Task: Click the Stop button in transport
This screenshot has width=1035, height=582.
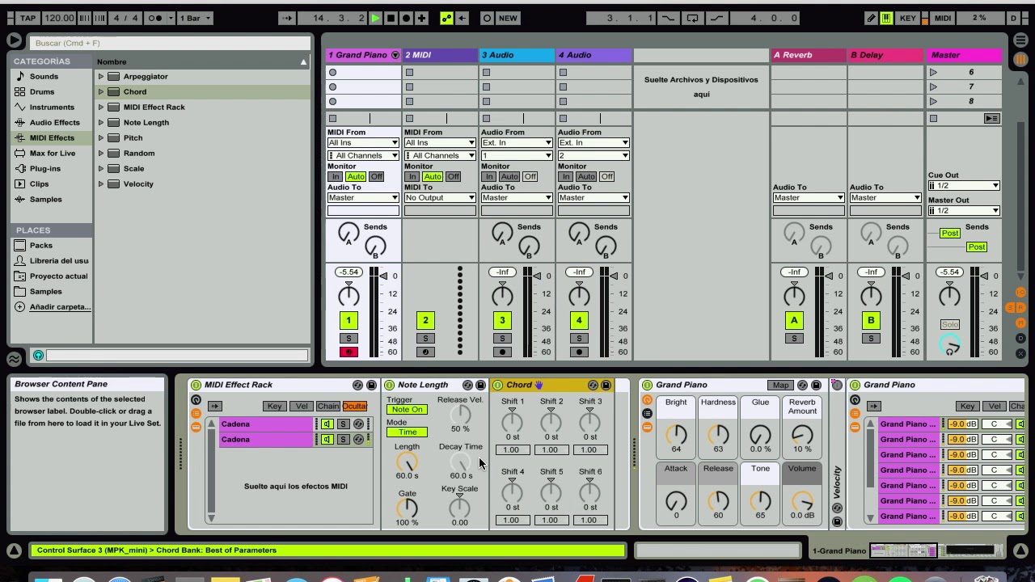Action: pos(391,18)
